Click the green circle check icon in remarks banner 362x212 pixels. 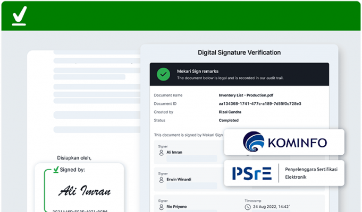coord(163,74)
